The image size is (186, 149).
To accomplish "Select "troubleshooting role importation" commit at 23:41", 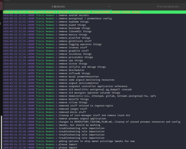I will tap(95, 128).
